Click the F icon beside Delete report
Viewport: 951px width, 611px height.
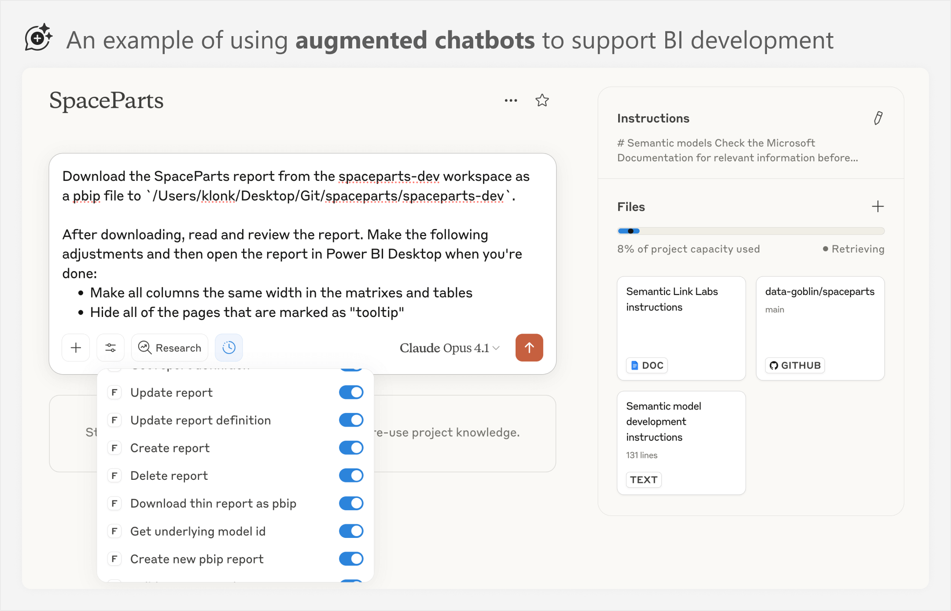(x=114, y=475)
